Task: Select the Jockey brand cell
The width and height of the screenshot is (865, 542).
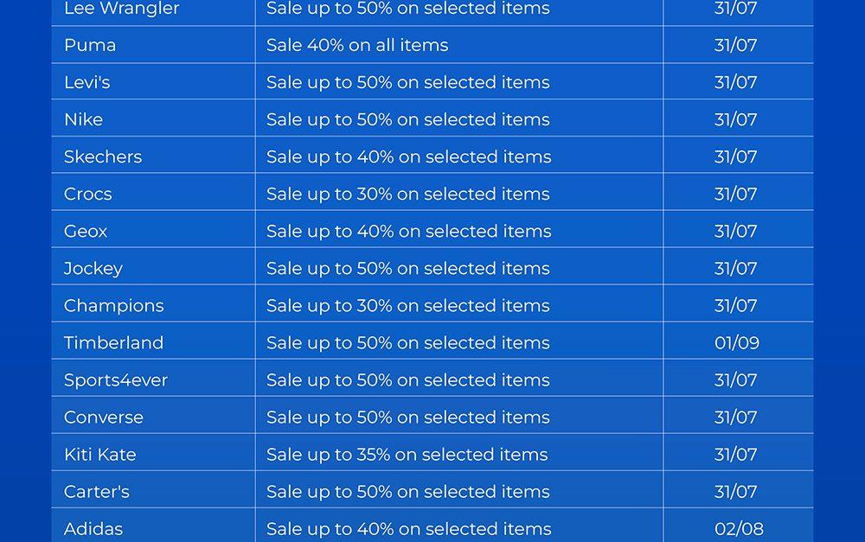Action: (x=93, y=268)
